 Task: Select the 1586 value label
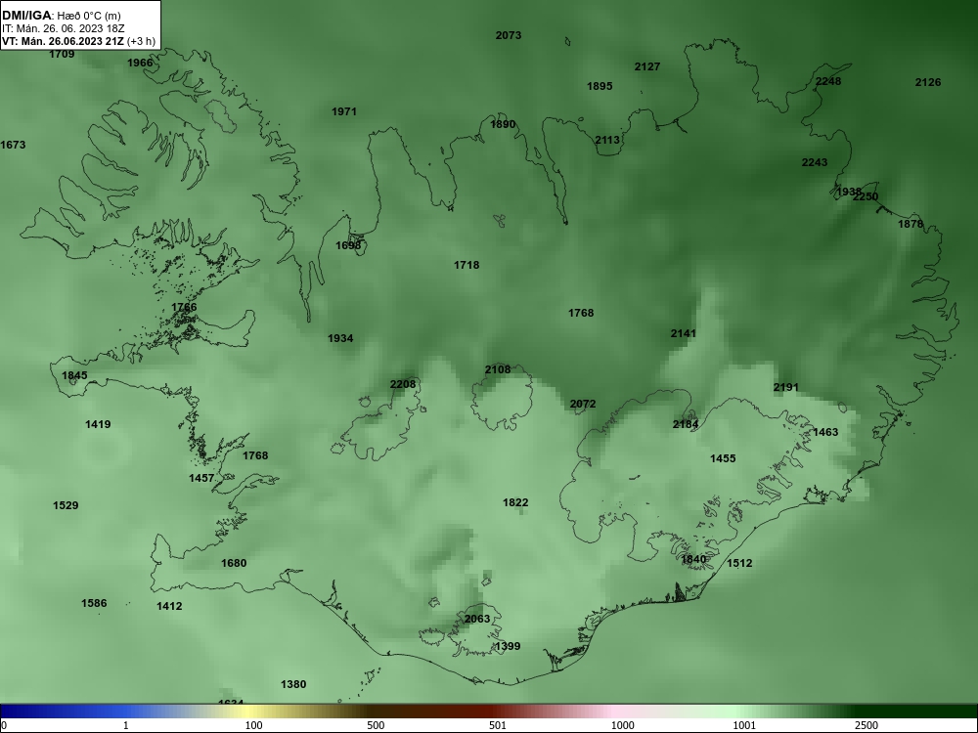[94, 603]
